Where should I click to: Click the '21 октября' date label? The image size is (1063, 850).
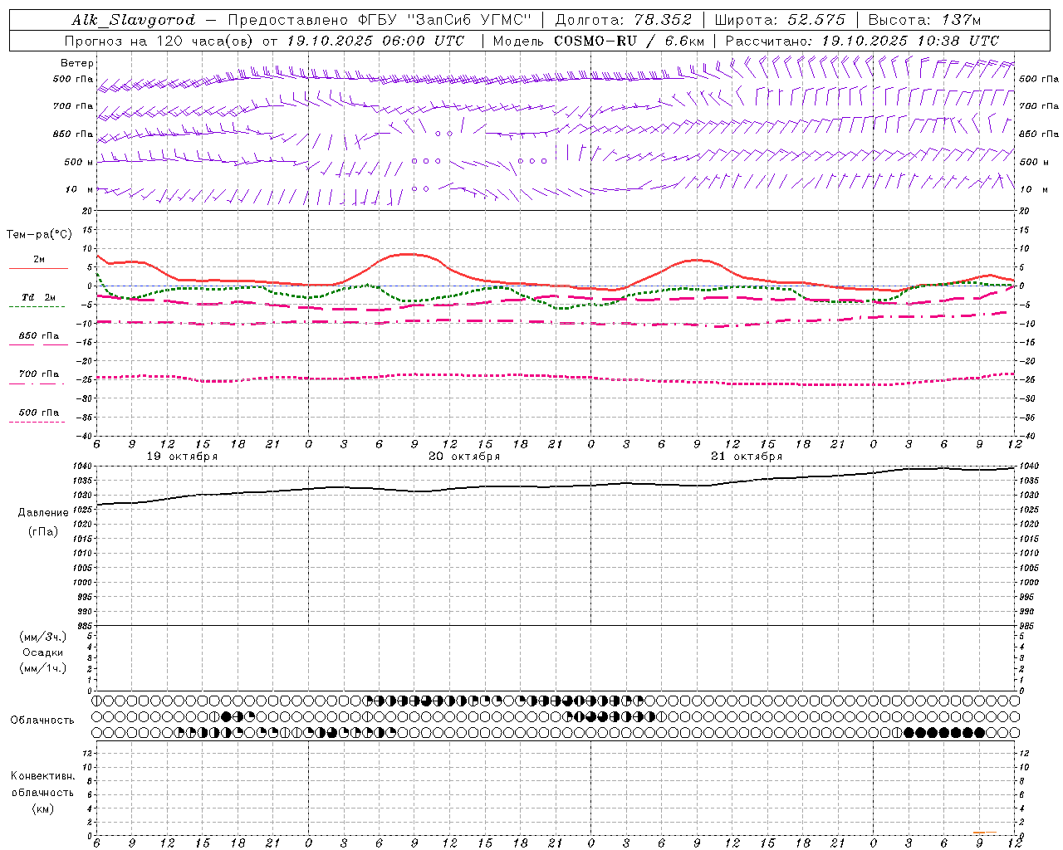[747, 457]
